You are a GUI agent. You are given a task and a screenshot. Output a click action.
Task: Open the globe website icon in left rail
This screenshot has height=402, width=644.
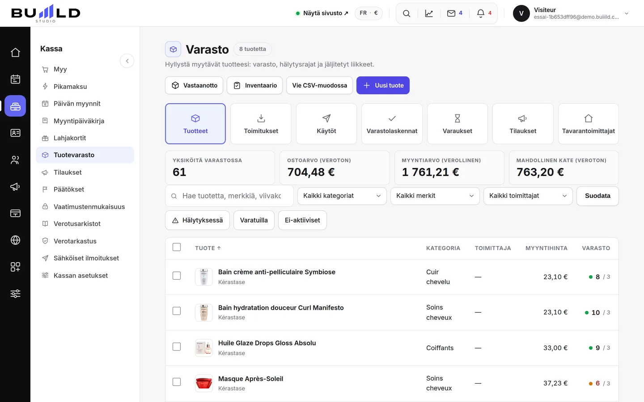[x=15, y=240]
